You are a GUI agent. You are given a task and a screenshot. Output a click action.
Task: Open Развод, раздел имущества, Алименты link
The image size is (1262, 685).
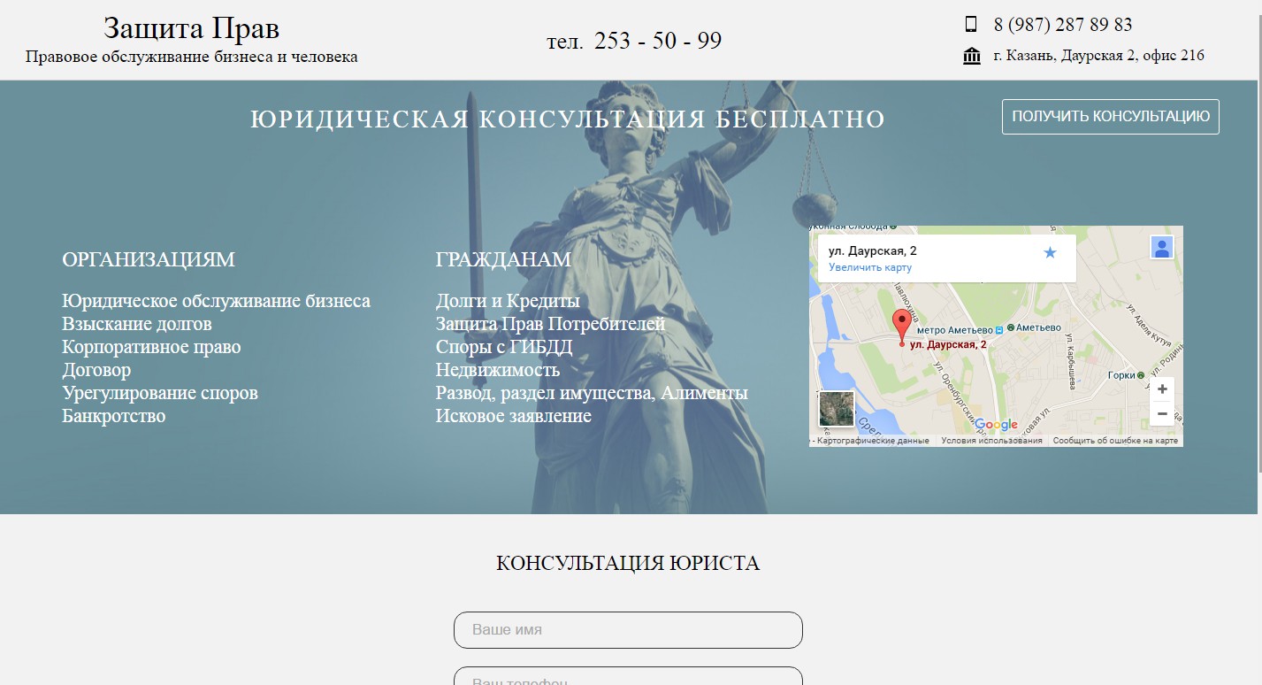click(592, 393)
